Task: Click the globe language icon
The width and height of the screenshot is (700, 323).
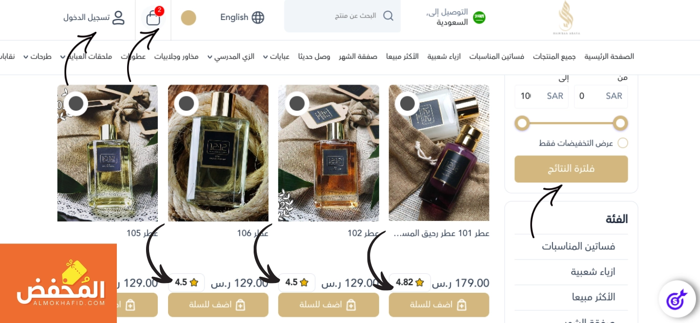Action: [258, 17]
